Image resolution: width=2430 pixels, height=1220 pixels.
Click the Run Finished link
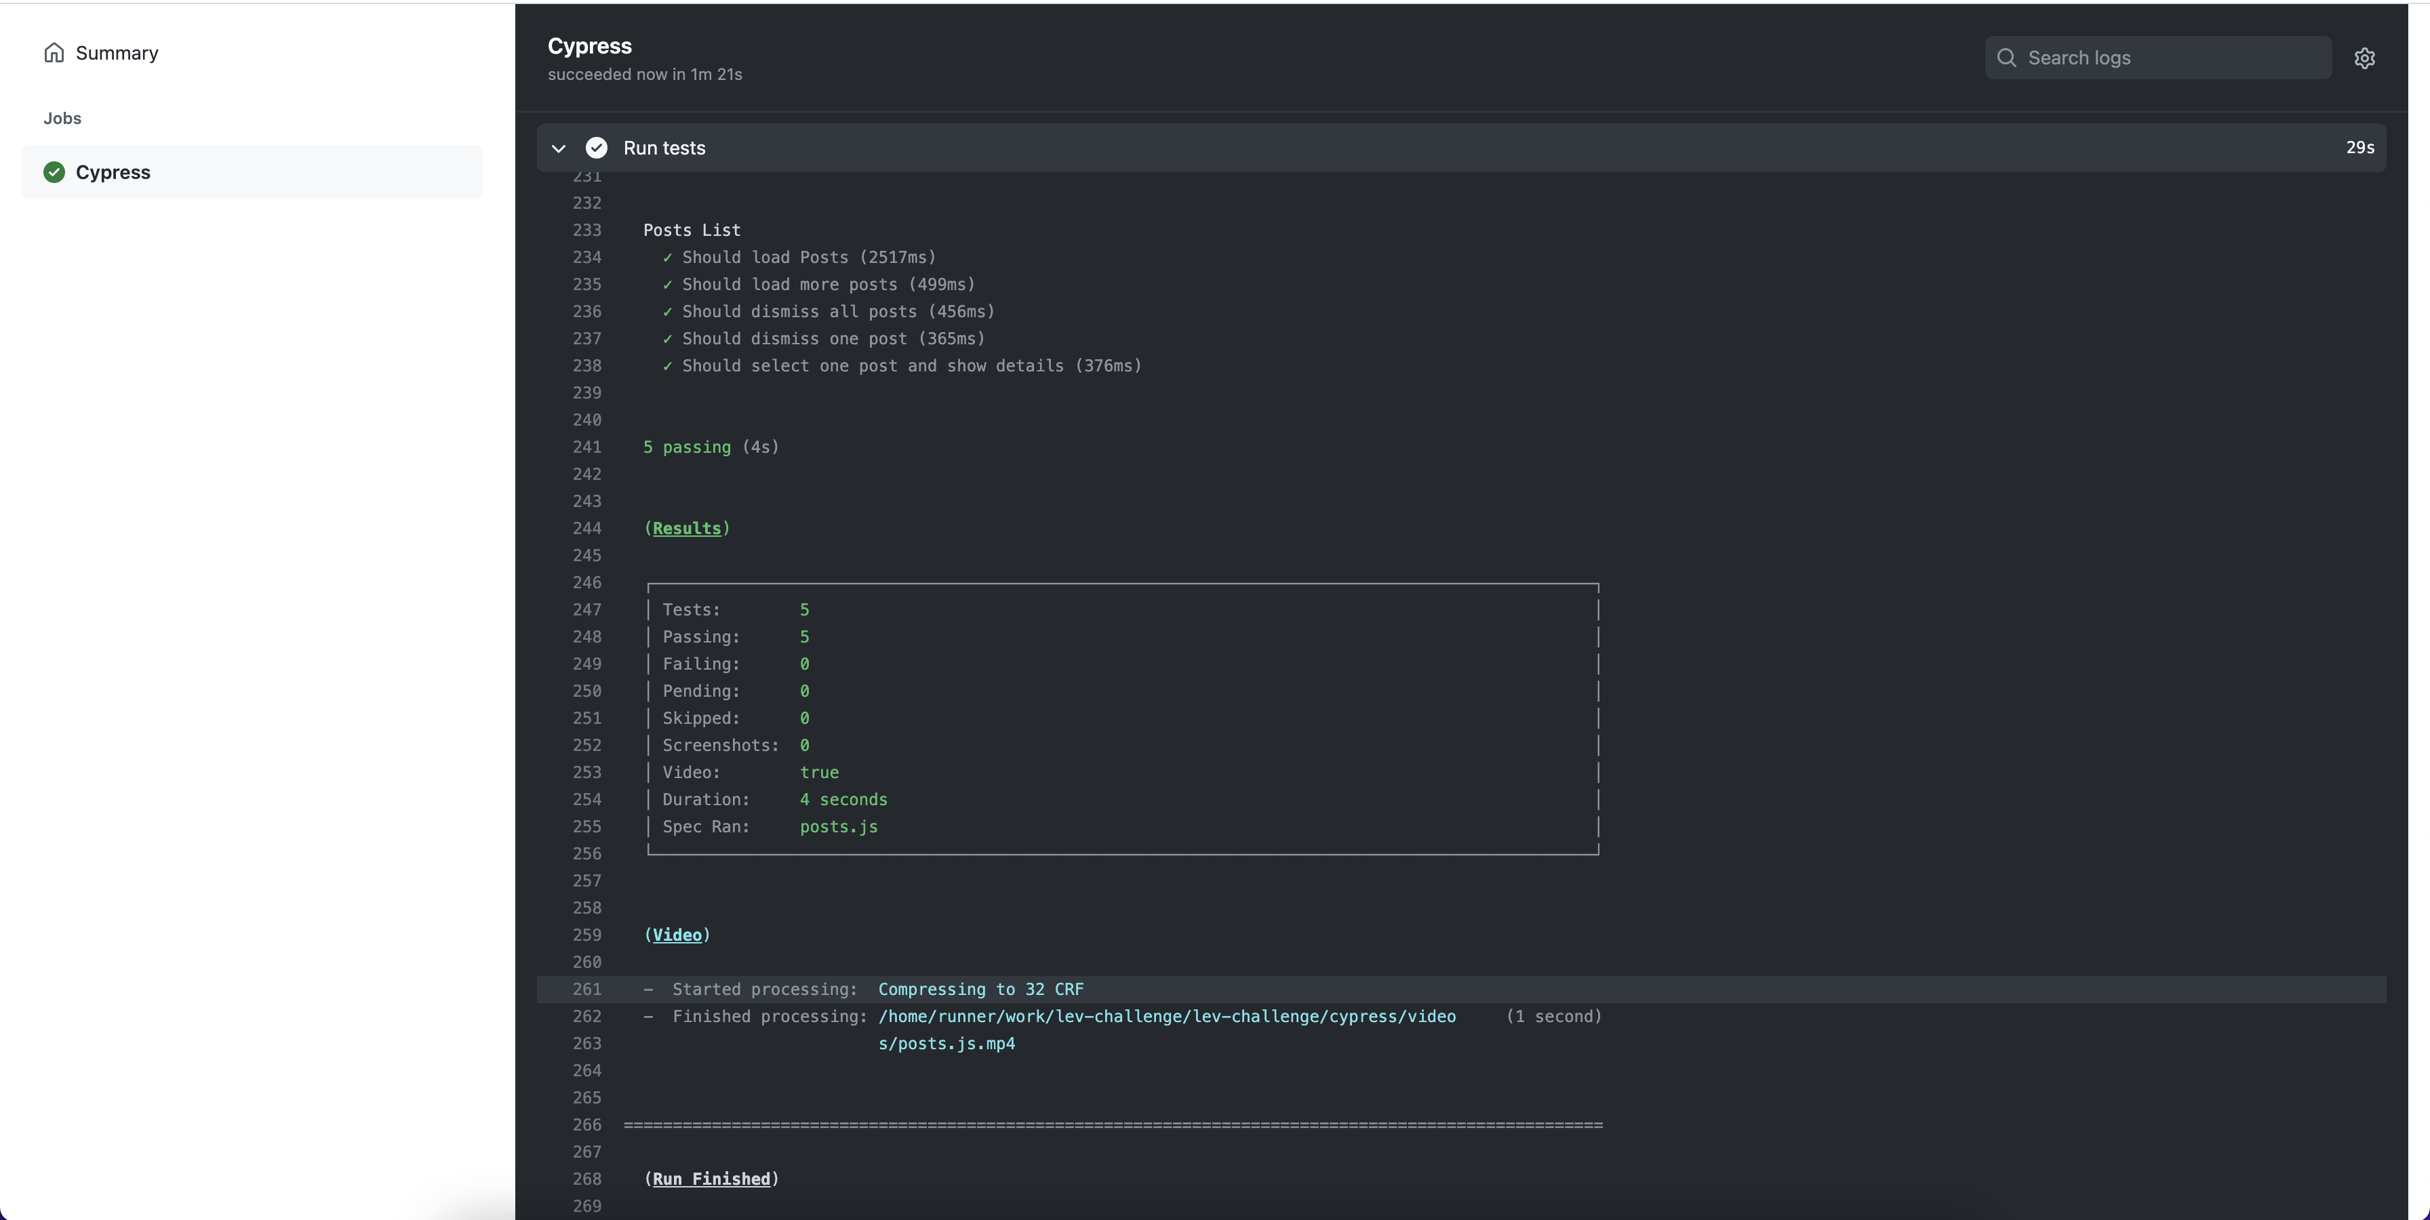pos(711,1179)
